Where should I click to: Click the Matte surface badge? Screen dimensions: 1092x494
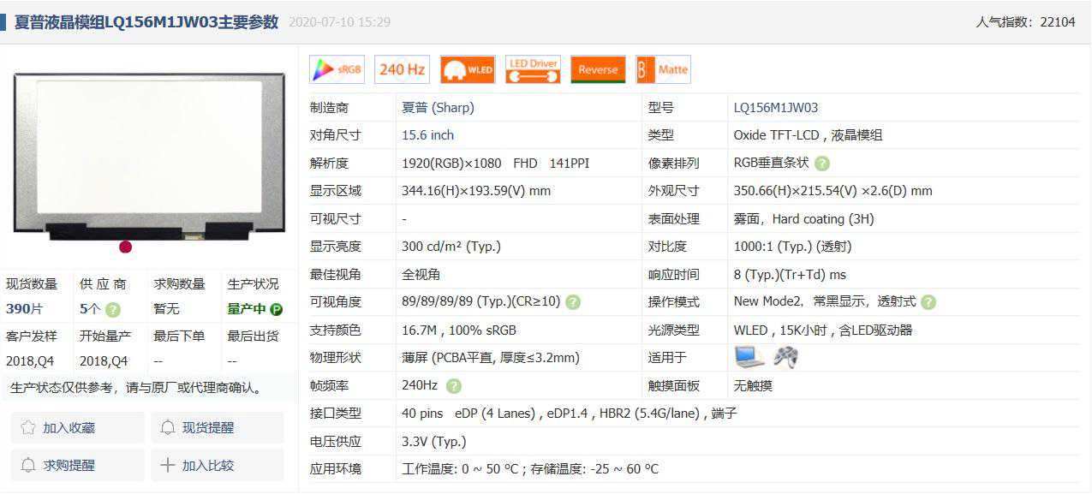coord(663,70)
